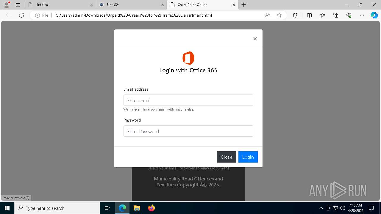Focus the Enter Password field
381x214 pixels.
pyautogui.click(x=188, y=131)
